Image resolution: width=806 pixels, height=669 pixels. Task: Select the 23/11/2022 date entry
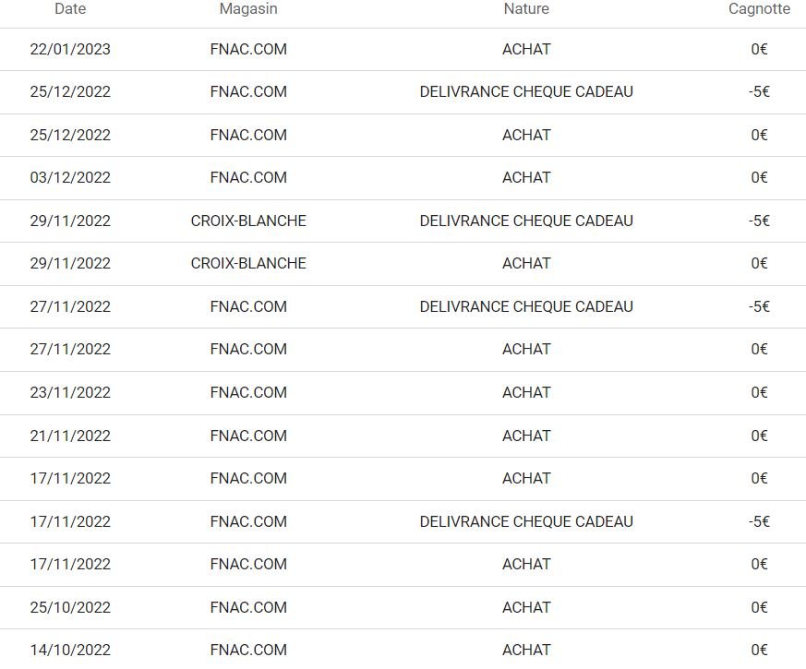click(70, 393)
